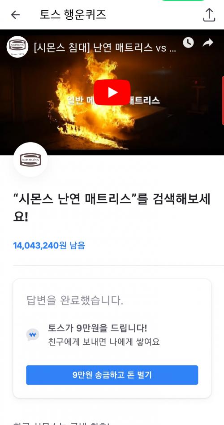Tap the won speech-bubble icon
This screenshot has width=224, height=425.
pos(33,335)
